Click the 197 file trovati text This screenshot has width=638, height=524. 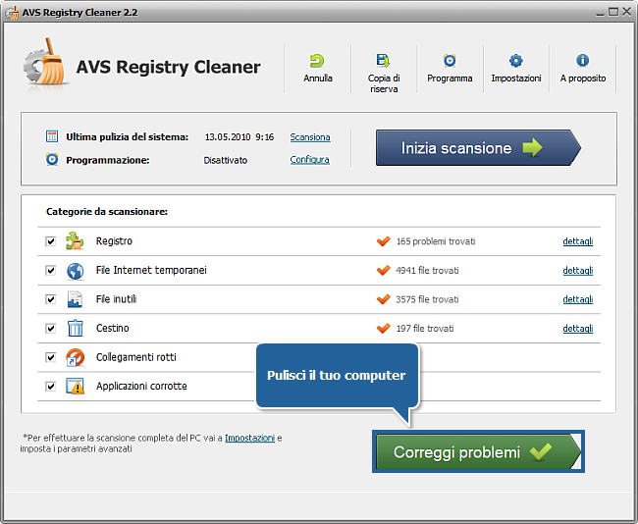click(425, 329)
